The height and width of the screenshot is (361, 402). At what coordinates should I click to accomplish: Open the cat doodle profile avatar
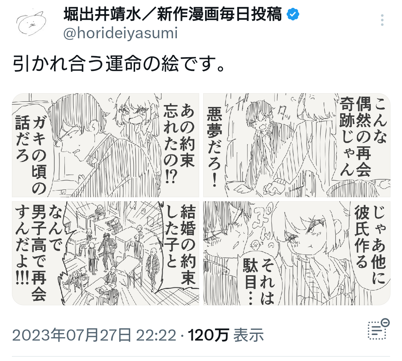(x=31, y=23)
